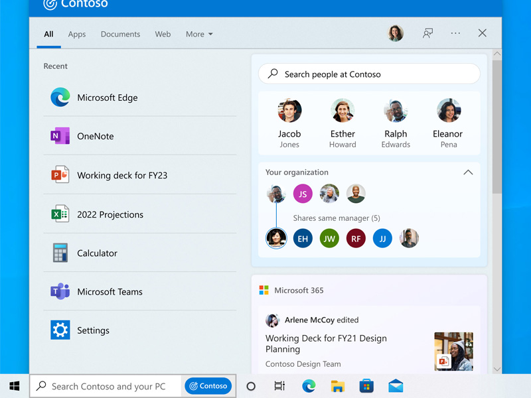Click the Arlene McCoy name link
The width and height of the screenshot is (531, 398).
309,320
